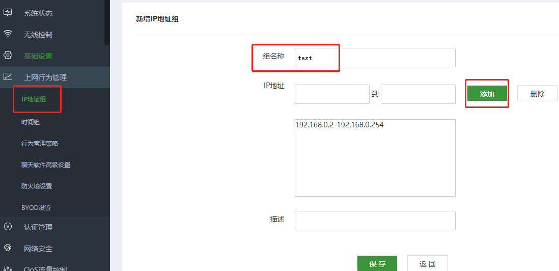This screenshot has width=559, height=271.
Task: Click the wireless control Wi-Fi icon
Action: (x=8, y=34)
